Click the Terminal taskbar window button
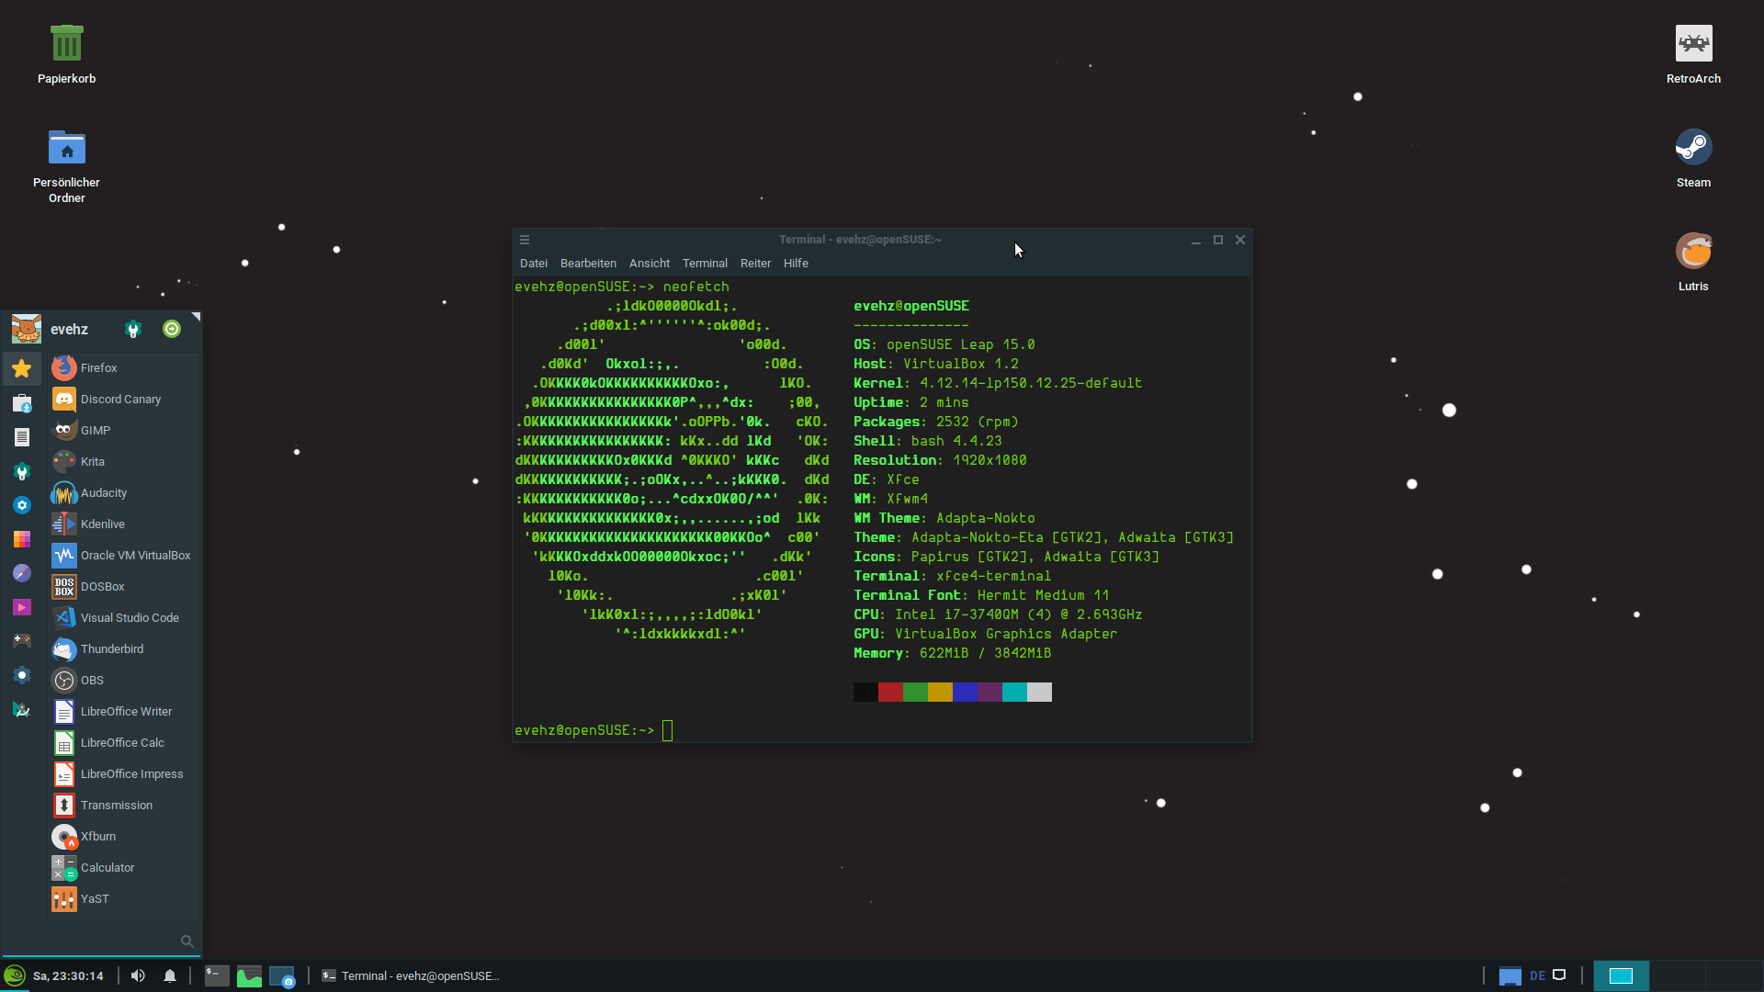 tap(411, 975)
